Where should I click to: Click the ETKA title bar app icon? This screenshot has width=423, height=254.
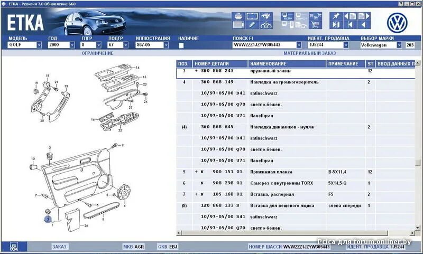[4, 4]
